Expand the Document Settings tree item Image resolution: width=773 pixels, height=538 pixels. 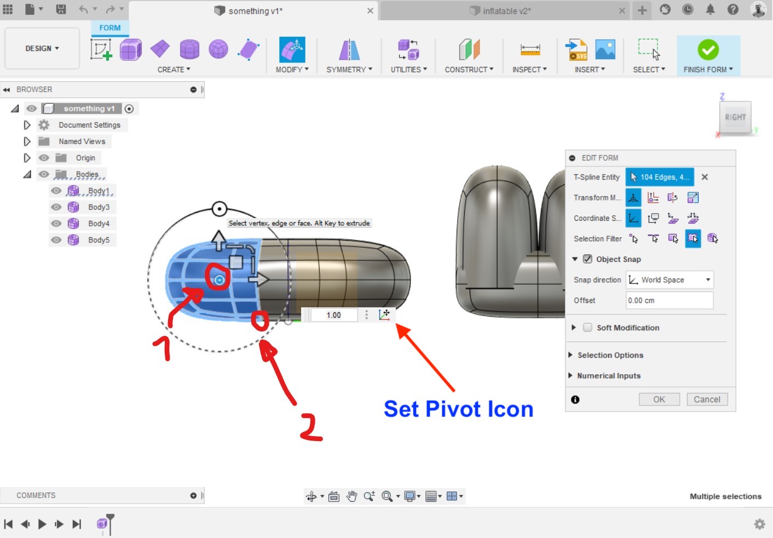tap(27, 124)
